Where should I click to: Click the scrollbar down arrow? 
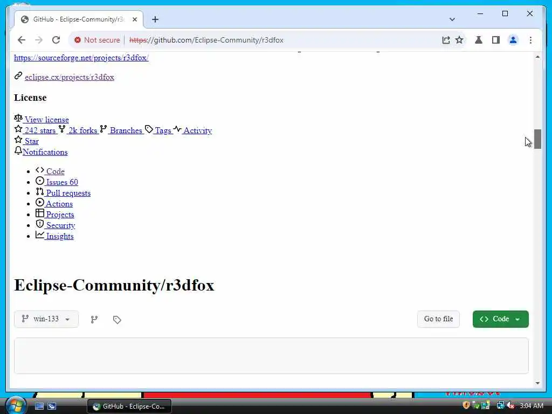point(537,383)
